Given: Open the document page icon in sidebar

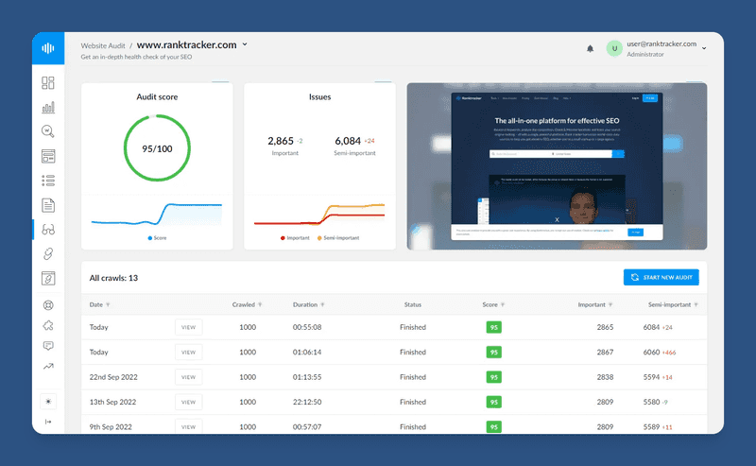Looking at the screenshot, I should (48, 205).
